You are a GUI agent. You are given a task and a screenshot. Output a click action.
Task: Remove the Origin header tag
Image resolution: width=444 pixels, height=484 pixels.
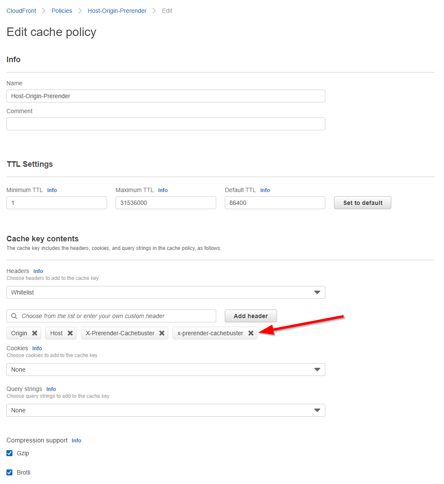click(34, 333)
